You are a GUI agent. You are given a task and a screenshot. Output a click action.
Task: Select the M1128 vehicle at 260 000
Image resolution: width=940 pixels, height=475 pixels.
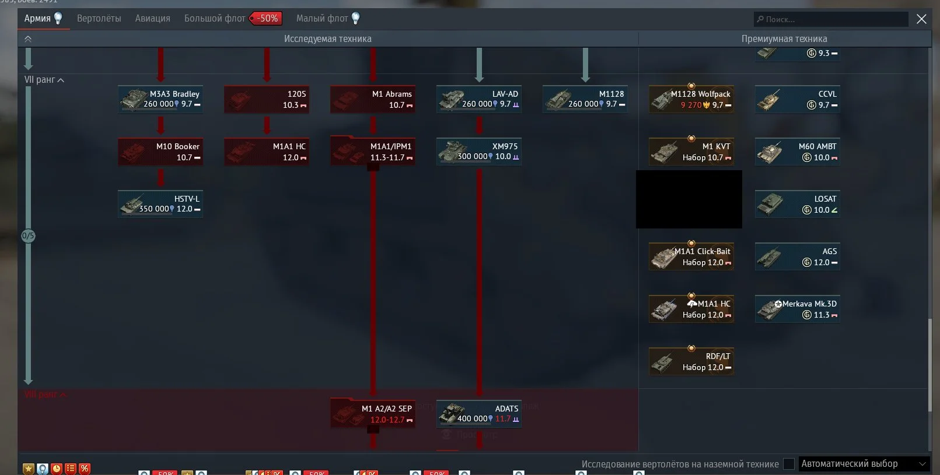point(585,99)
